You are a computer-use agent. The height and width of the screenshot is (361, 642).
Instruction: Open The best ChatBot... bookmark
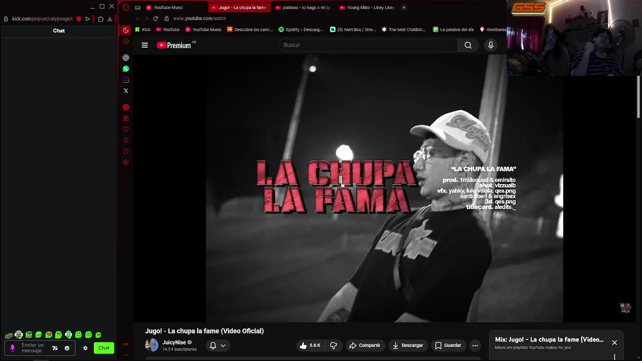[x=404, y=30]
